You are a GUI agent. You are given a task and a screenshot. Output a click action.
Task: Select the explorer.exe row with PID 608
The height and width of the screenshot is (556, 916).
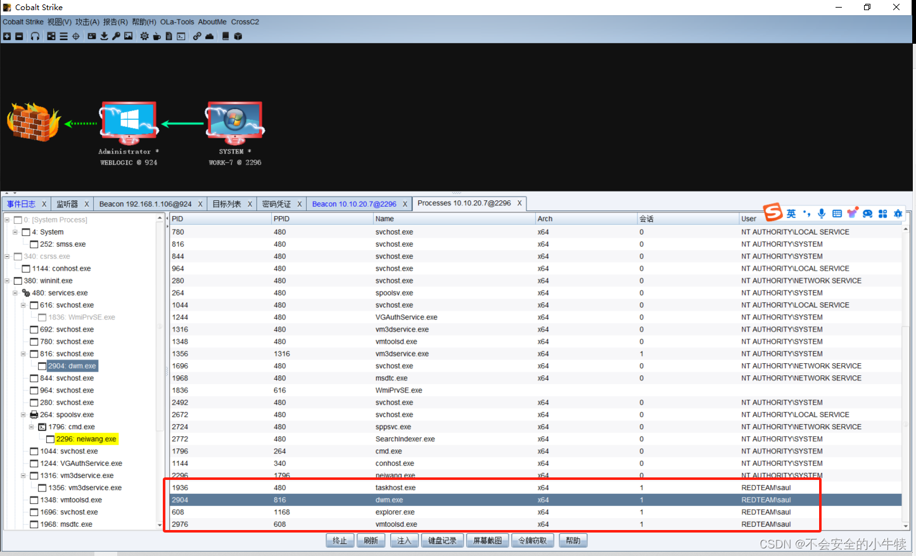[x=536, y=512]
